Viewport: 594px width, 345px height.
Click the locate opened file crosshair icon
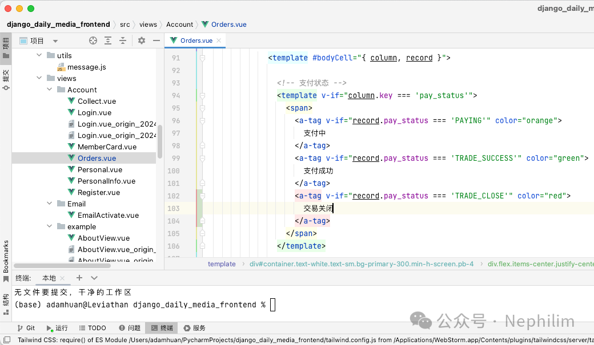[x=93, y=40]
